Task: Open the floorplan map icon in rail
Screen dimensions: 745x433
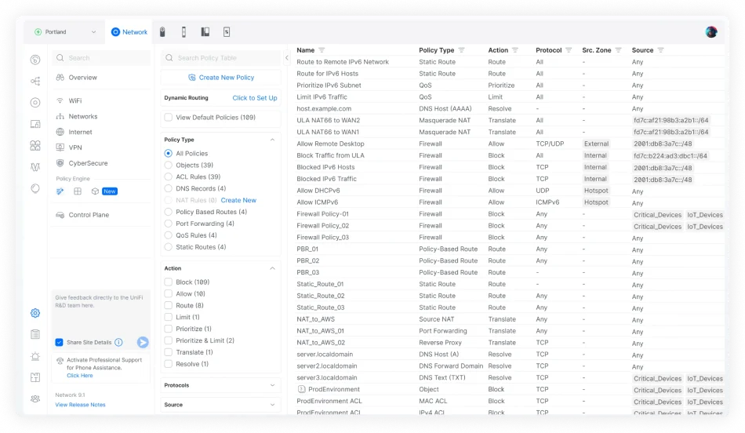Action: coord(35,377)
